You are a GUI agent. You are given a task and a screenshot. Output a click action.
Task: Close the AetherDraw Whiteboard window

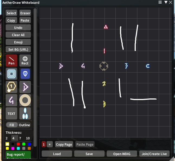point(171,2)
